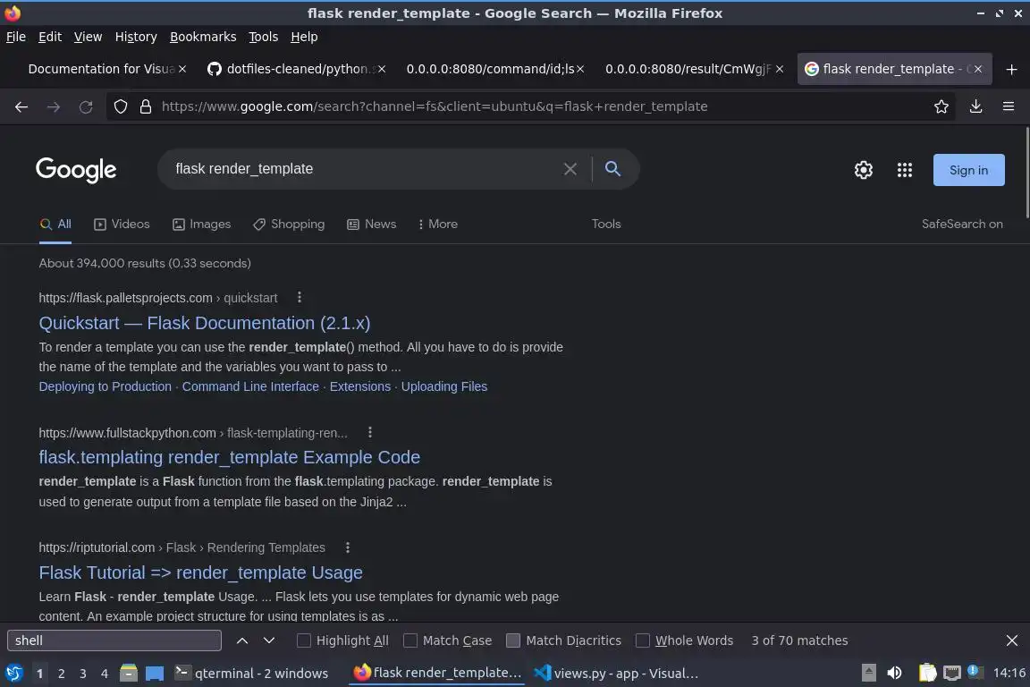Open the Tools menu in menu bar

[264, 37]
